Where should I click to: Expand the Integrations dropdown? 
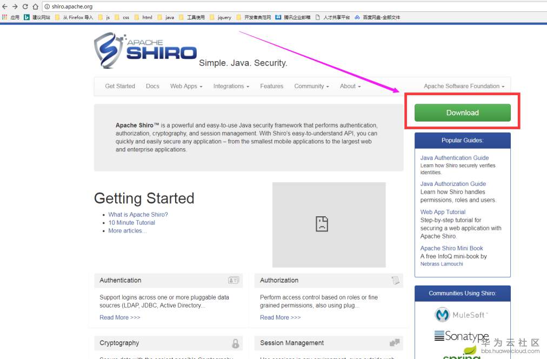tap(231, 86)
